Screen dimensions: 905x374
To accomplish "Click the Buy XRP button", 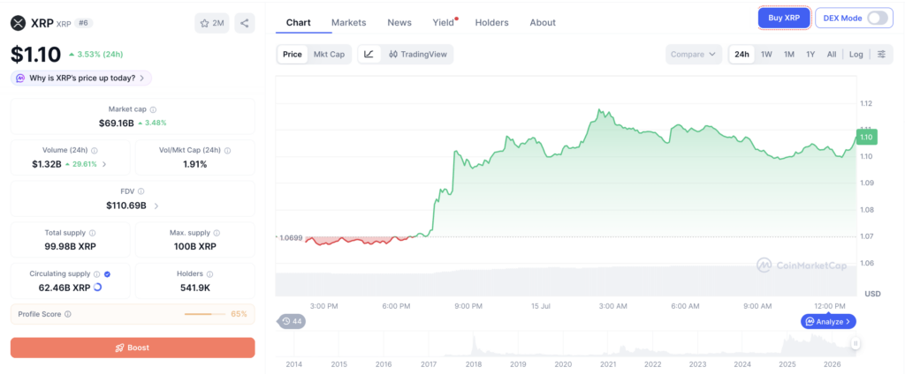I will point(784,18).
